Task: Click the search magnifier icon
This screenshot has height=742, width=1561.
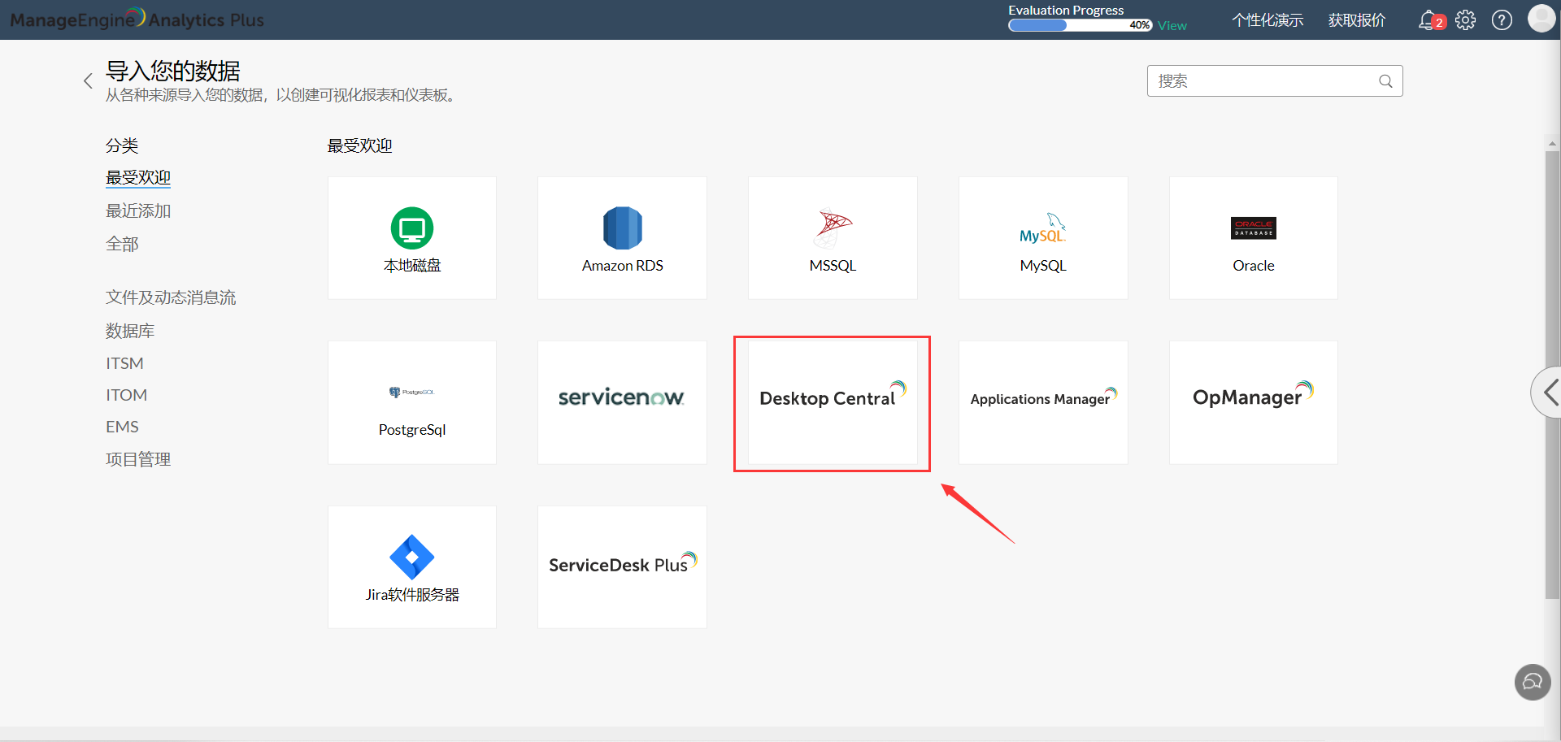Action: click(x=1385, y=81)
